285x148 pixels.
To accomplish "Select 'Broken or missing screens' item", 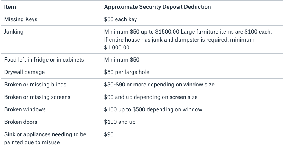I will click(37, 97).
